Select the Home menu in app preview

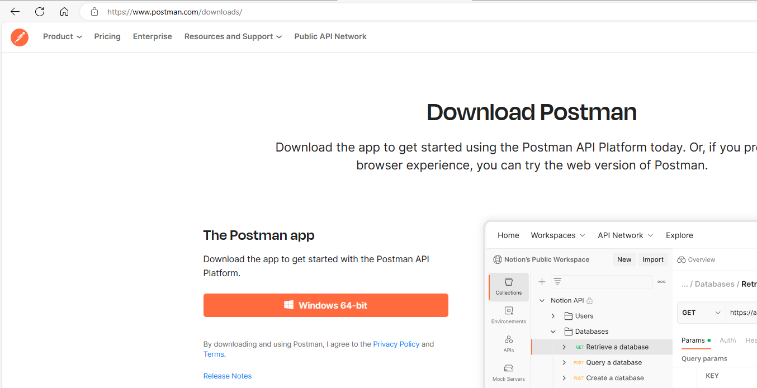point(508,235)
